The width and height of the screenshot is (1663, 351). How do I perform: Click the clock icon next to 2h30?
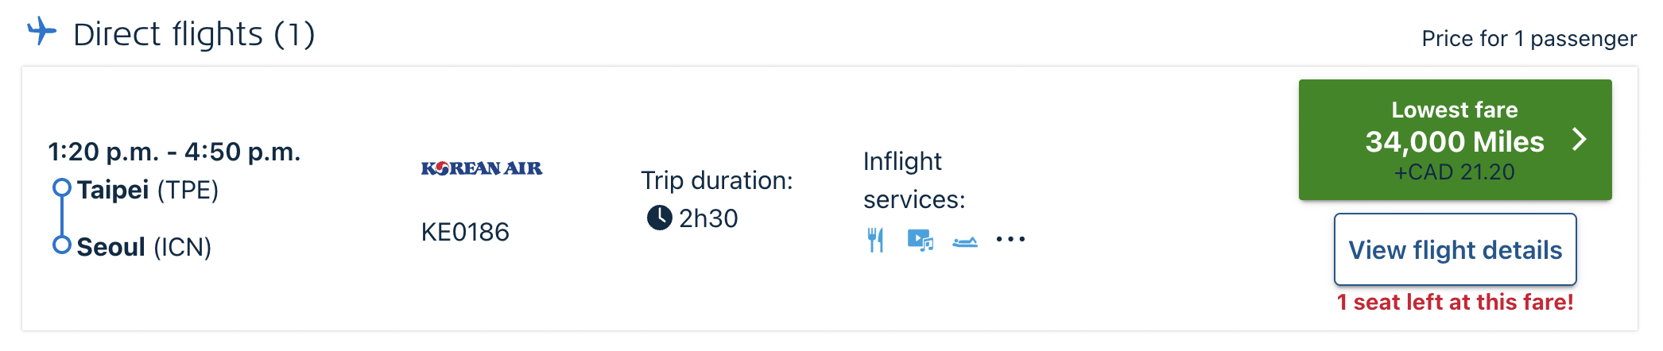659,218
